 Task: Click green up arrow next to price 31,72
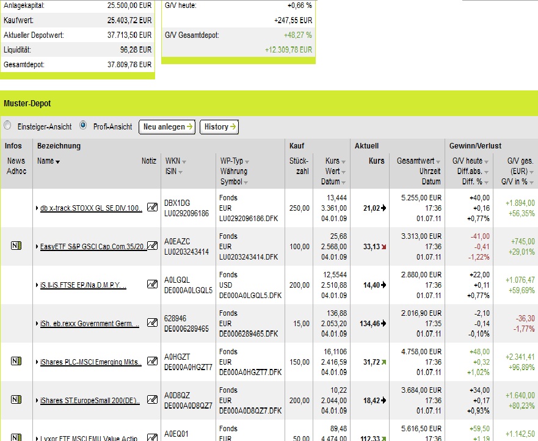pos(384,362)
